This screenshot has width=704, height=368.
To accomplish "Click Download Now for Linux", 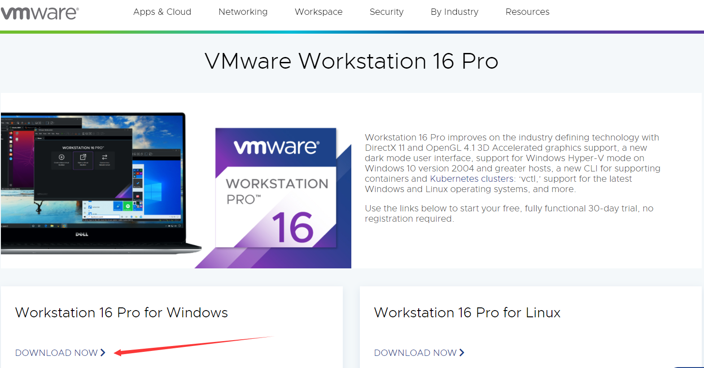I will pos(419,353).
